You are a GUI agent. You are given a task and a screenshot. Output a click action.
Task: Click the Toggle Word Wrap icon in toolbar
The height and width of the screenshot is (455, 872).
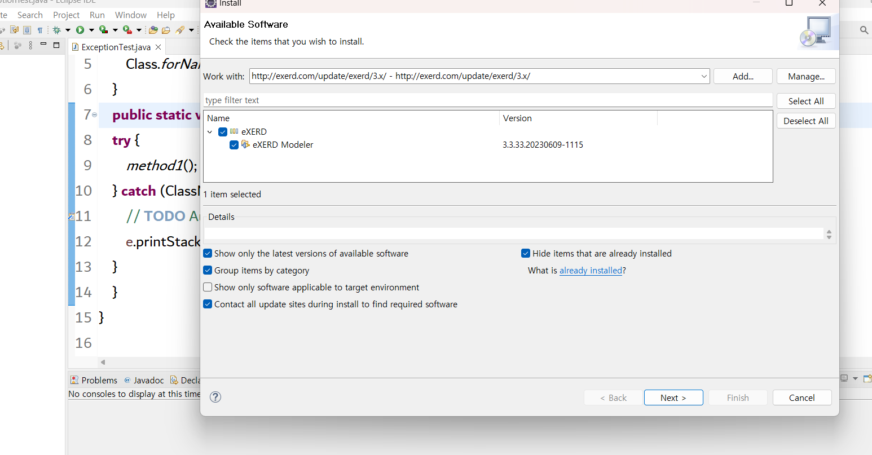pyautogui.click(x=14, y=30)
